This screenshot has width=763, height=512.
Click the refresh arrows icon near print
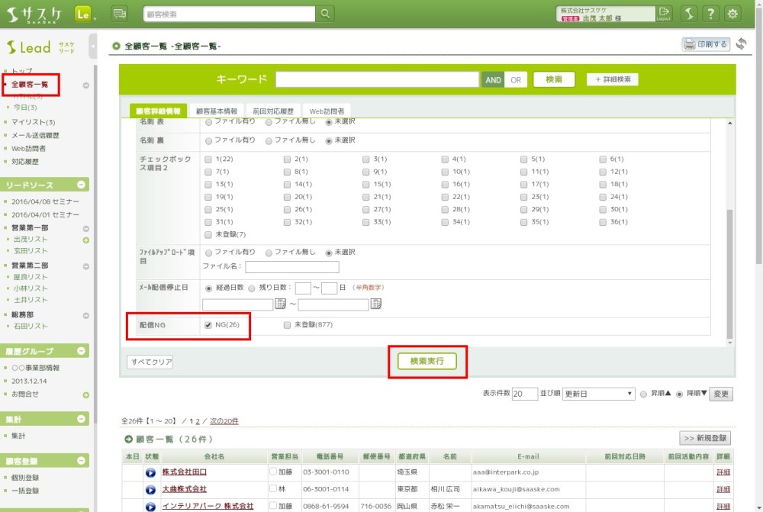[742, 44]
